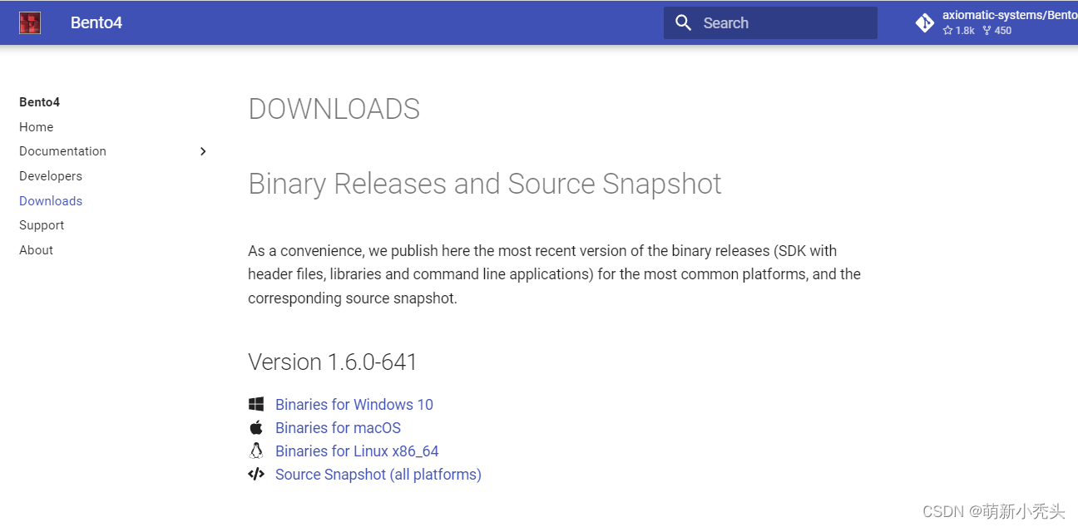Download Binaries for Linux x86_64

tap(357, 451)
